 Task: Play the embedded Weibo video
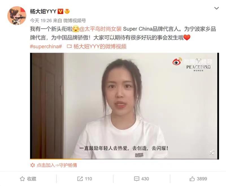[124, 106]
